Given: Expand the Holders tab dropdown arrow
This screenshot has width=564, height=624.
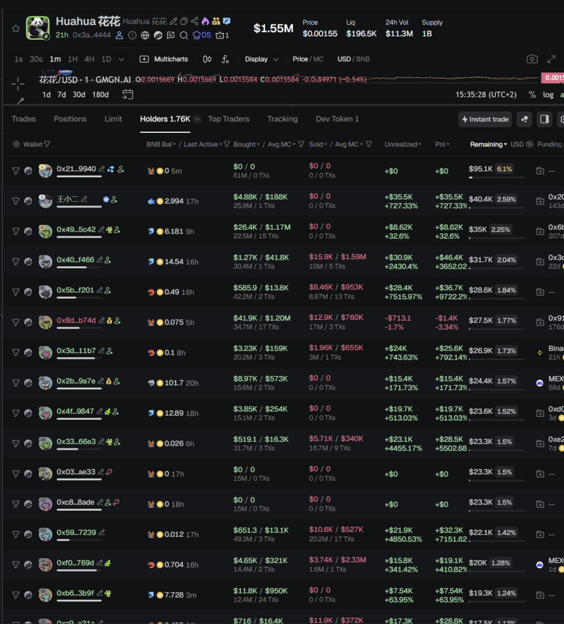Looking at the screenshot, I should click(x=197, y=119).
